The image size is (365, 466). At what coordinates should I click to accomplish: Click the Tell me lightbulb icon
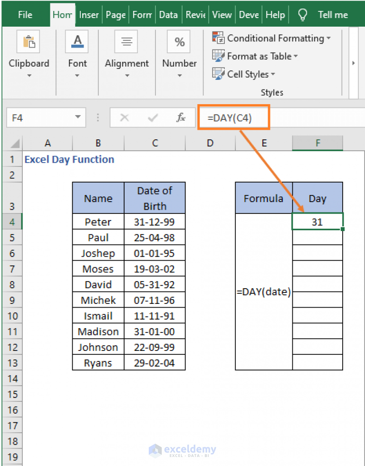(x=302, y=14)
